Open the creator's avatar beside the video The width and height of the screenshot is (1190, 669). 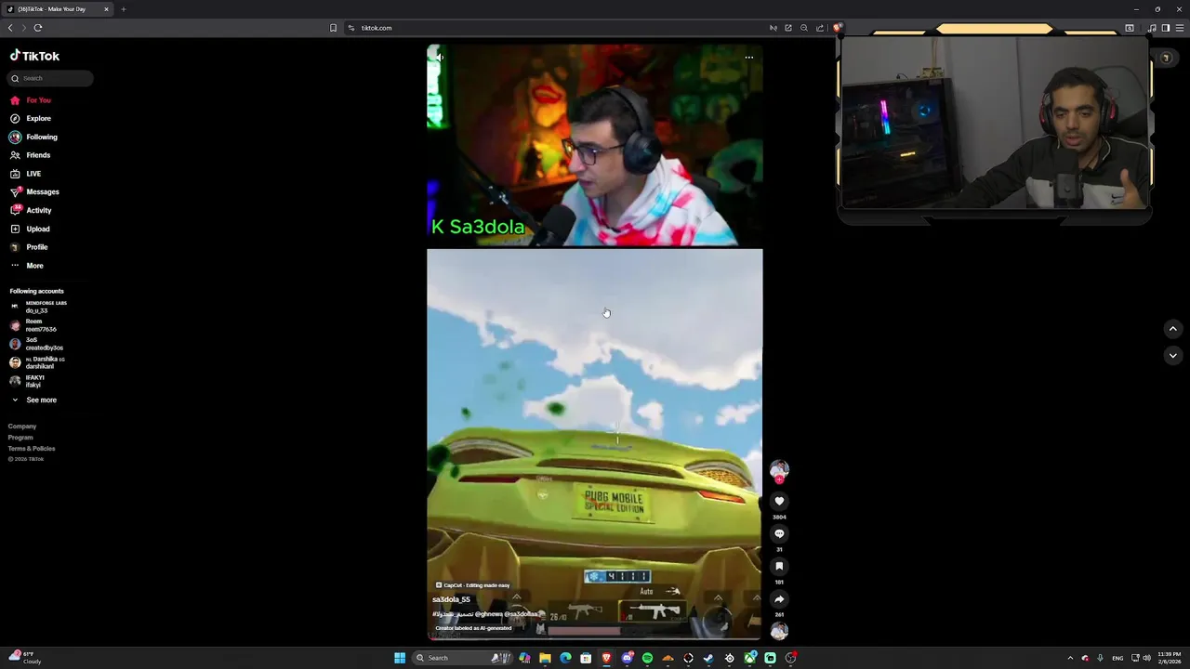[x=779, y=469]
